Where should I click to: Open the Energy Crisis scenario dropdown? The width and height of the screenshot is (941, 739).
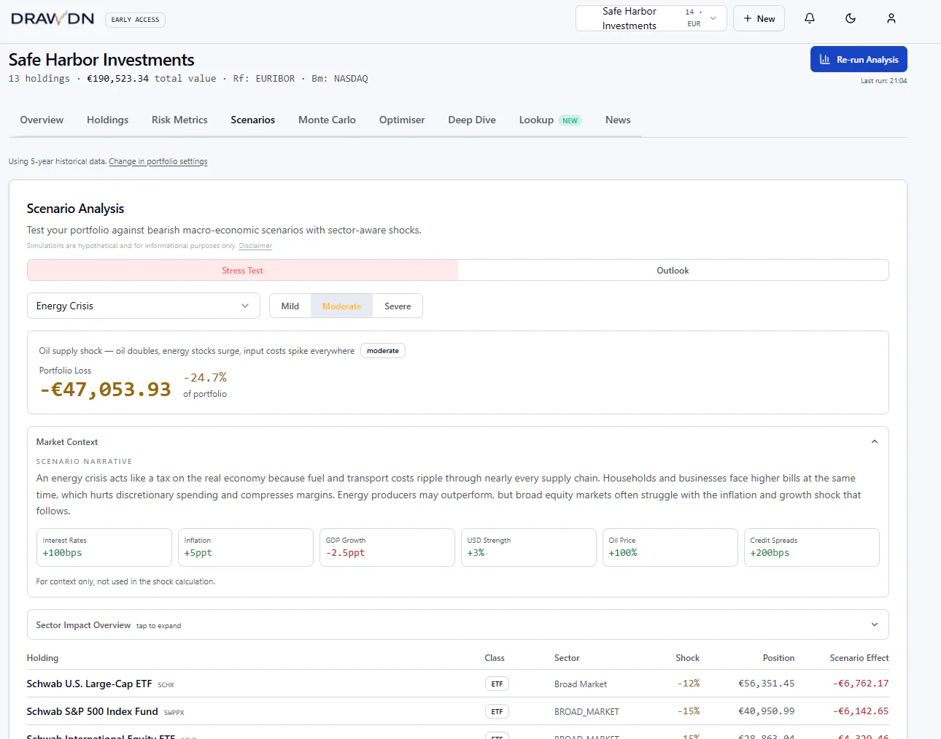tap(144, 306)
